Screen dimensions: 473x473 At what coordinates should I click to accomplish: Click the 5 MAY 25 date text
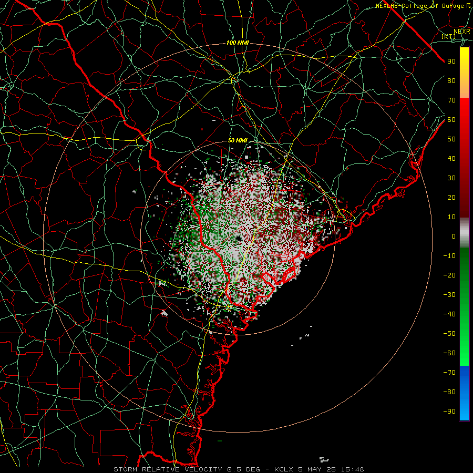coord(317,469)
